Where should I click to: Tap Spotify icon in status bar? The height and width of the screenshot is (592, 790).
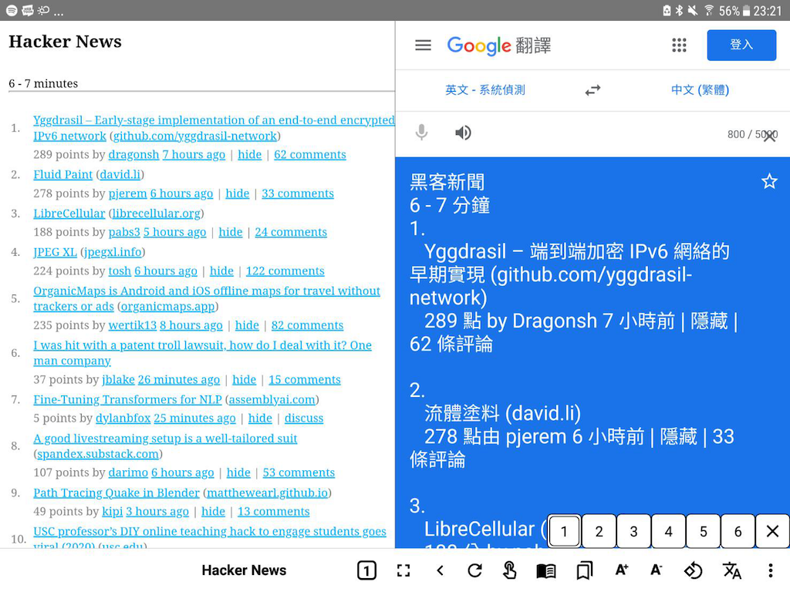pyautogui.click(x=12, y=11)
